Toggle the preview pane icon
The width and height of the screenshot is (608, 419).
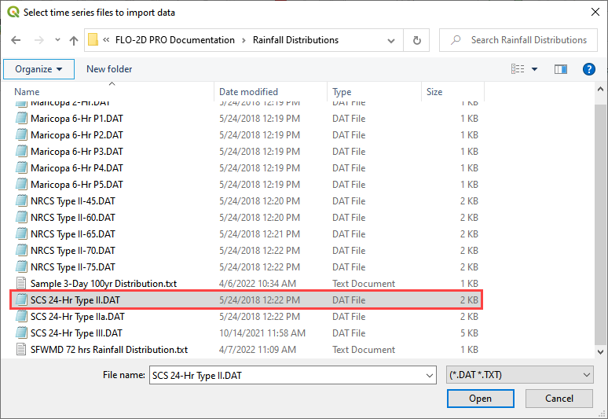click(x=560, y=69)
